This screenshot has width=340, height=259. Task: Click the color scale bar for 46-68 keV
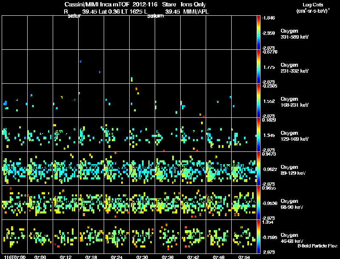tap(258, 236)
